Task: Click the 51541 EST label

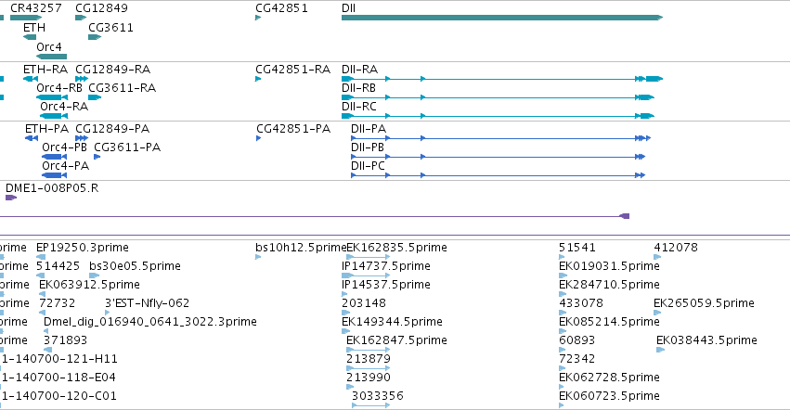Action: click(x=577, y=248)
